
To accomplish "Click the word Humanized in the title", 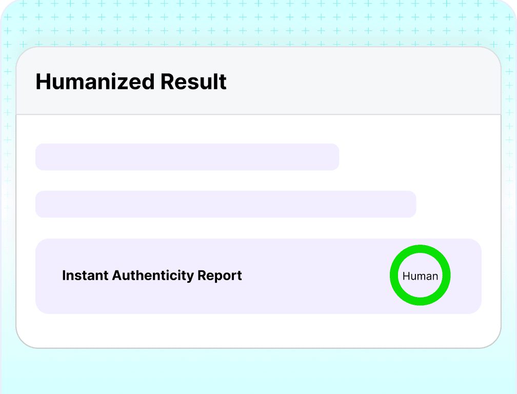I will tap(95, 82).
